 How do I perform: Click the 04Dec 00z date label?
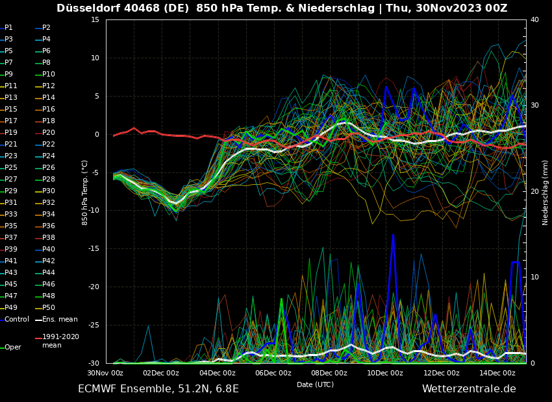pyautogui.click(x=218, y=373)
